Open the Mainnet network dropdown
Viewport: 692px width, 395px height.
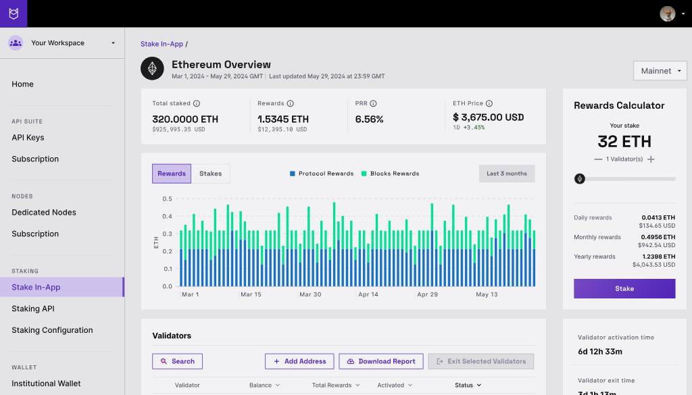click(x=660, y=71)
